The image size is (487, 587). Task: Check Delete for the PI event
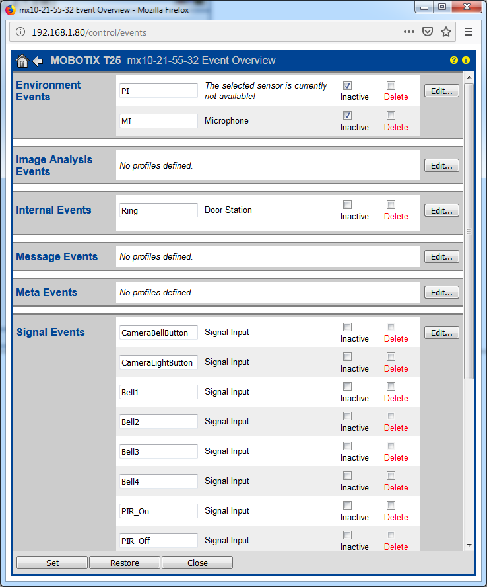point(391,85)
